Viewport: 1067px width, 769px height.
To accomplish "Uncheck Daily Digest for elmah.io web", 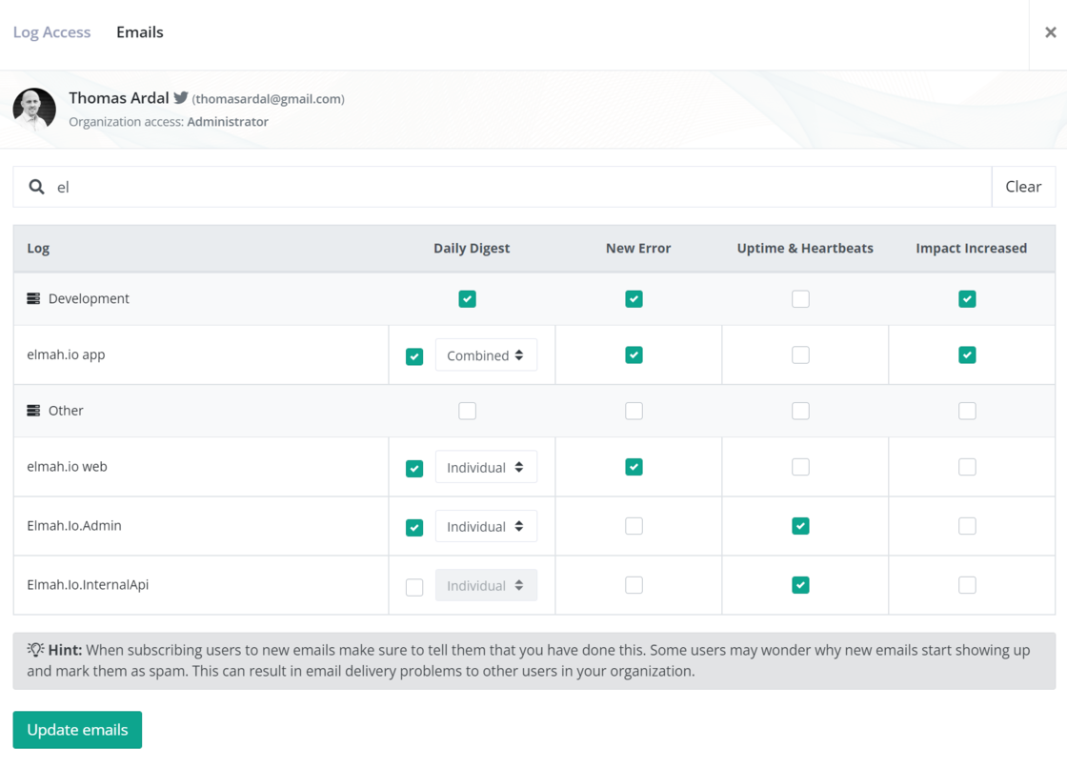I will coord(413,468).
